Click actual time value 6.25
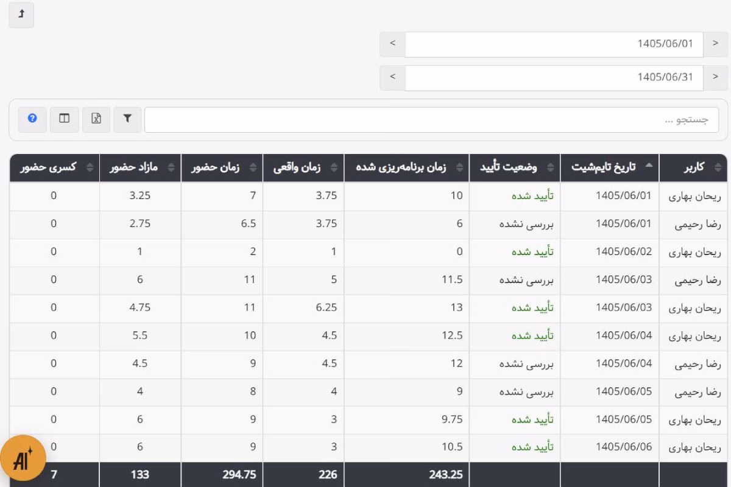Screen dimensions: 731x487 pos(327,307)
